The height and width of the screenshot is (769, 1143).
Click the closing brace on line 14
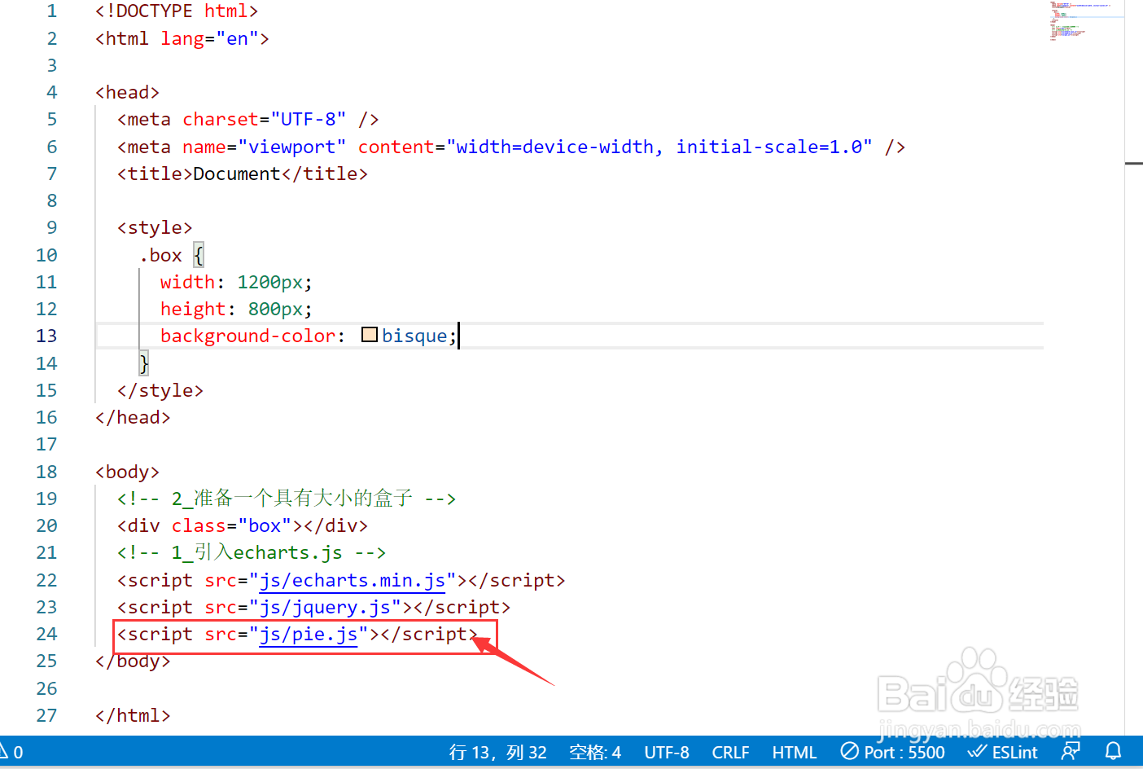click(144, 363)
